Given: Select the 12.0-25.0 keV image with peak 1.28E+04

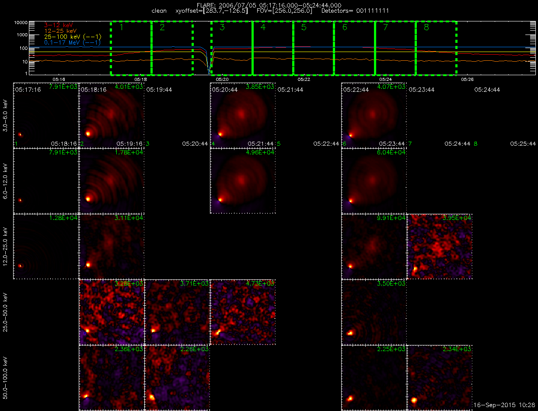Looking at the screenshot, I should (x=46, y=247).
